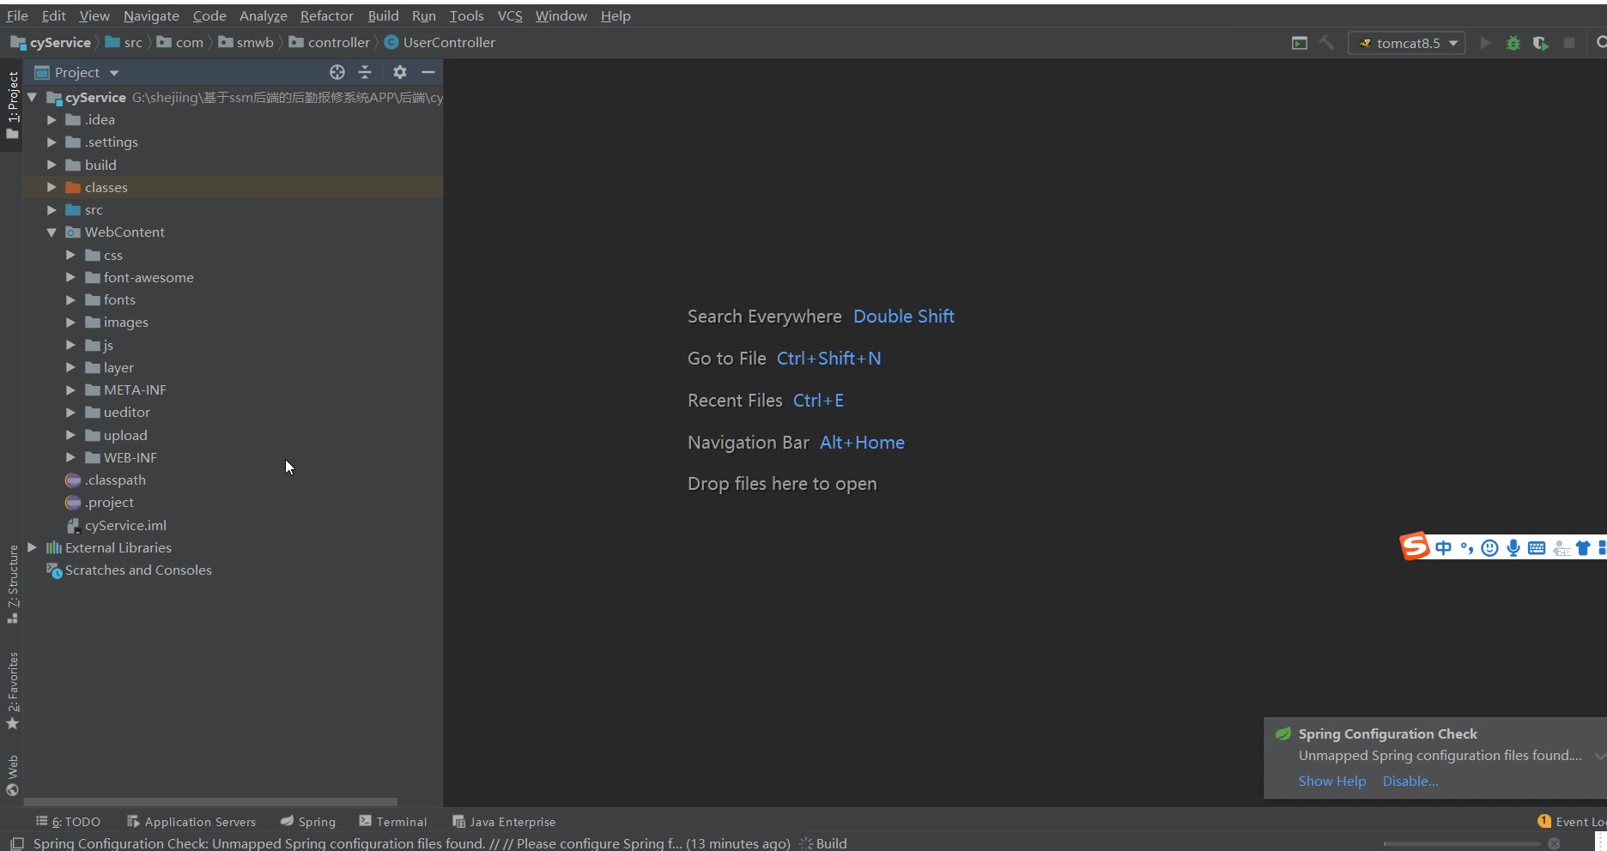Screen dimensions: 1607x851
Task: Click the locate target crosshair icon
Action: click(x=337, y=72)
